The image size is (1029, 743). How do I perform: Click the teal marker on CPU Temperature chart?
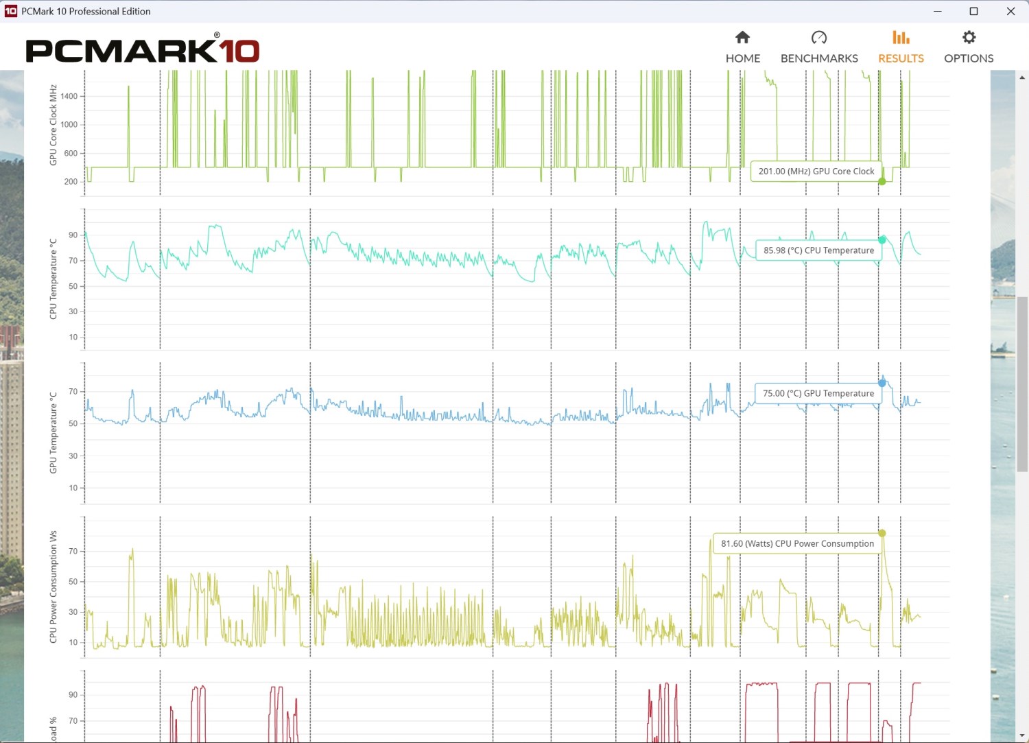(882, 240)
